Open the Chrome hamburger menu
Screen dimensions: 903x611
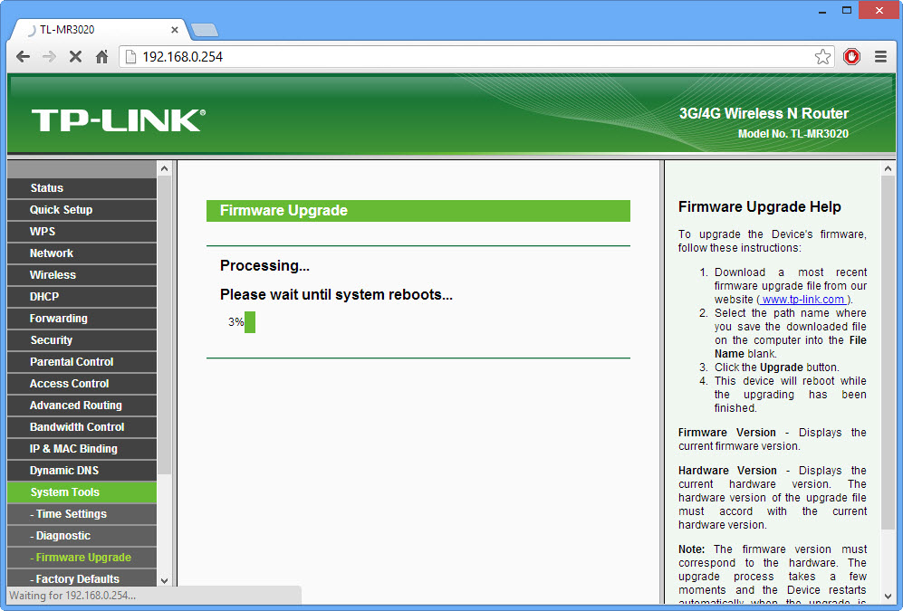(880, 56)
